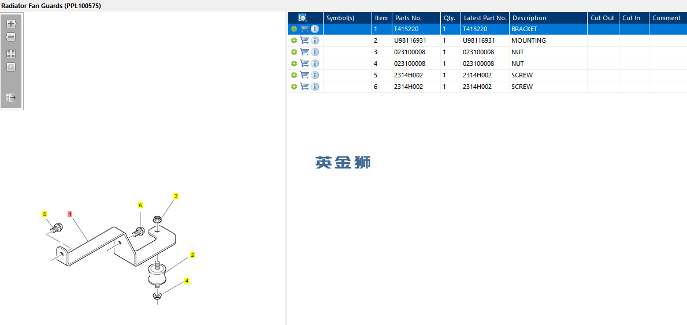The height and width of the screenshot is (325, 687).
Task: Add BRACKET T415220 to cart
Action: click(x=304, y=29)
